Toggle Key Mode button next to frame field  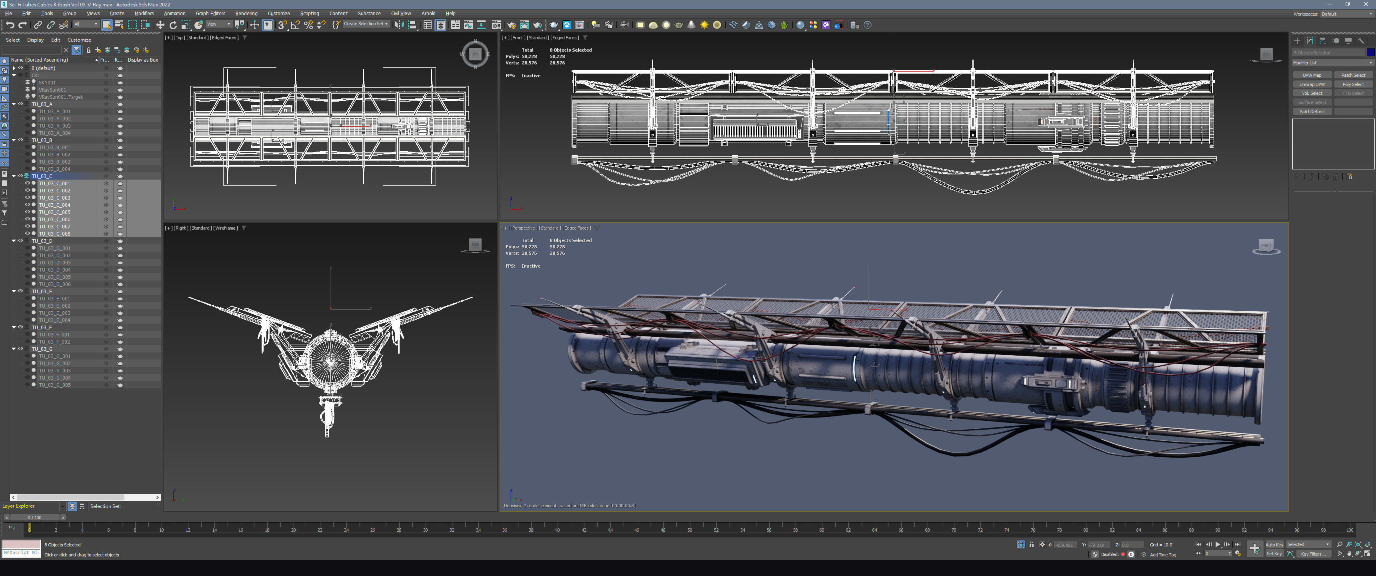coord(1198,554)
